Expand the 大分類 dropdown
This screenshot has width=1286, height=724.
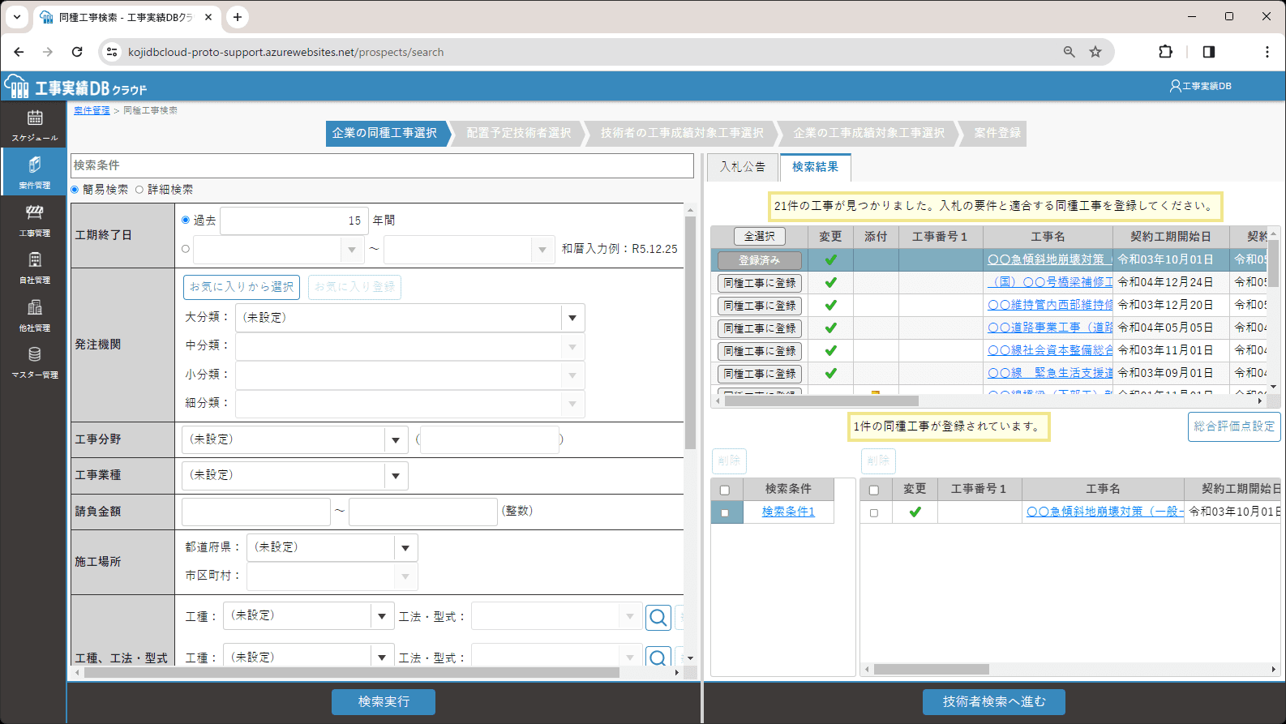572,318
